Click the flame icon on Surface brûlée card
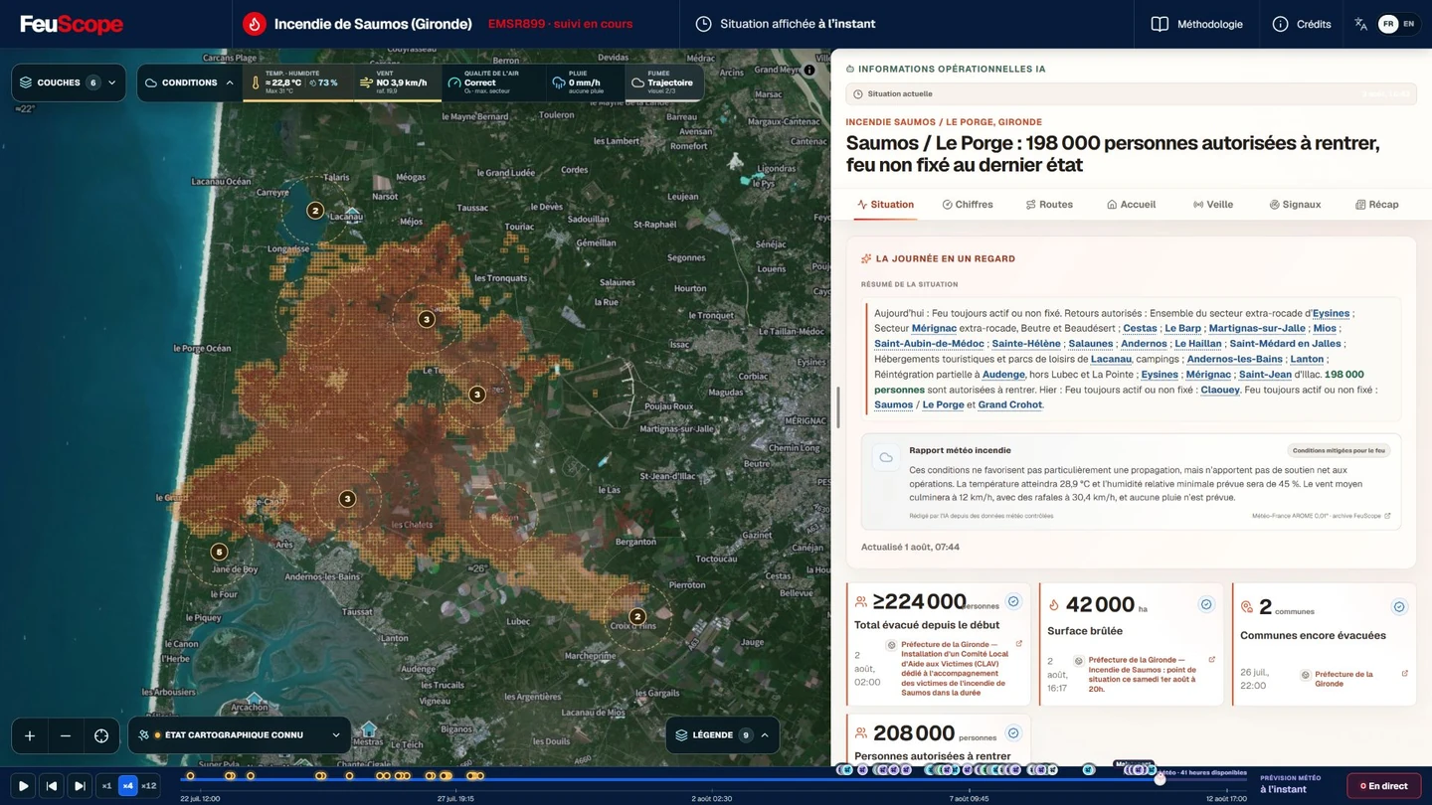1432x805 pixels. [x=1054, y=604]
